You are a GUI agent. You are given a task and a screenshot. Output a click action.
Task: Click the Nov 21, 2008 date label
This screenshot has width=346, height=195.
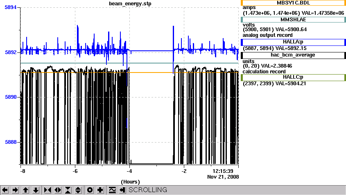[x=223, y=177]
